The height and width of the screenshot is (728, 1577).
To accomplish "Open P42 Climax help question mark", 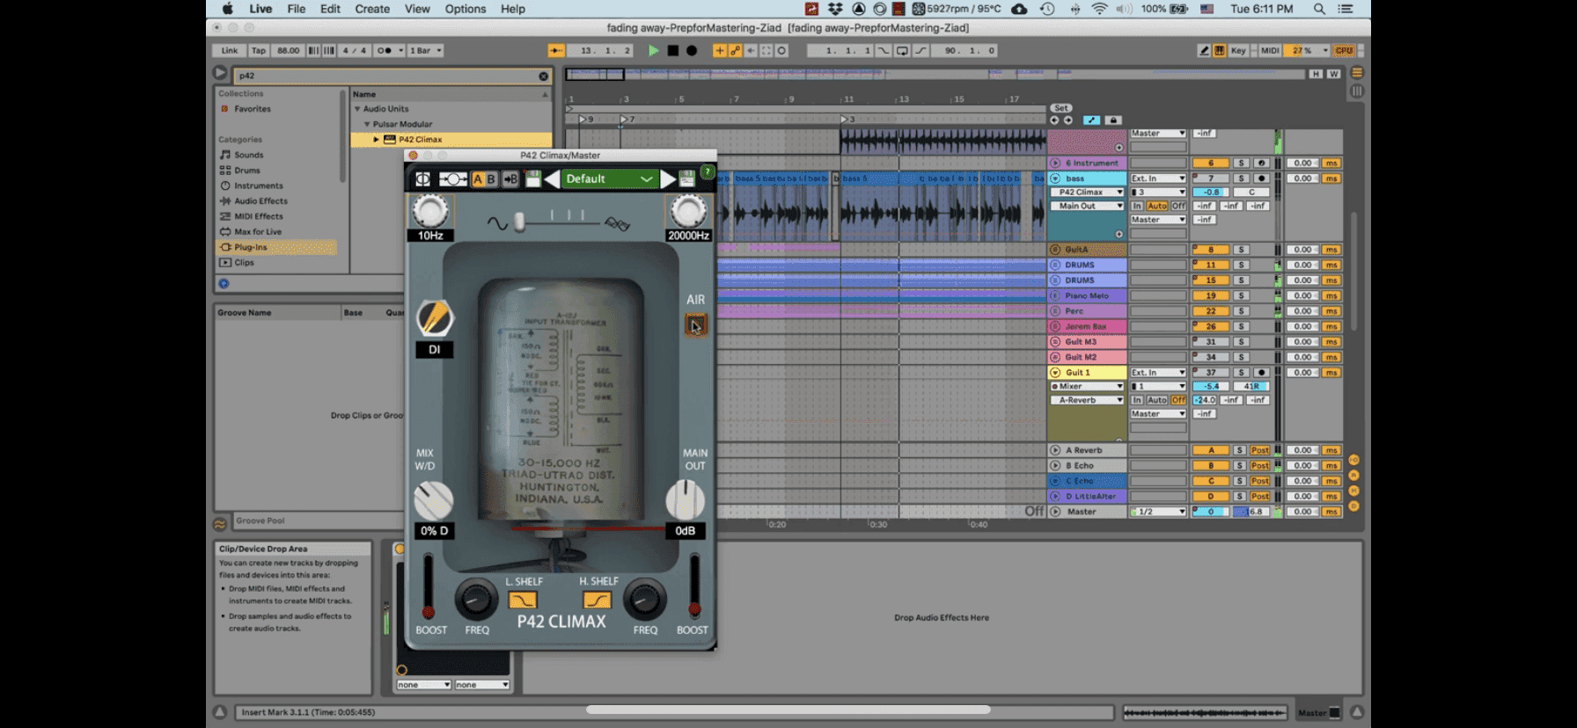I will tap(707, 171).
